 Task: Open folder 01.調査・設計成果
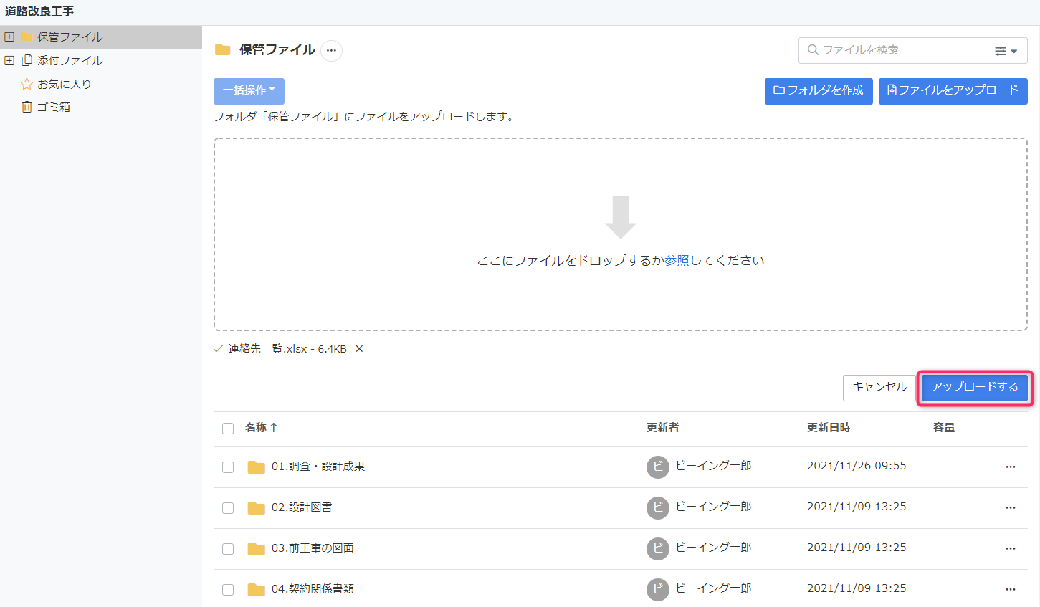[x=318, y=467]
